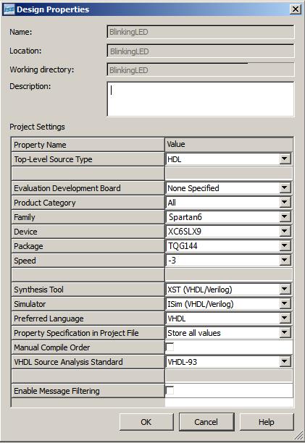Open the Device dropdown showing XC6SLX9

coord(285,231)
